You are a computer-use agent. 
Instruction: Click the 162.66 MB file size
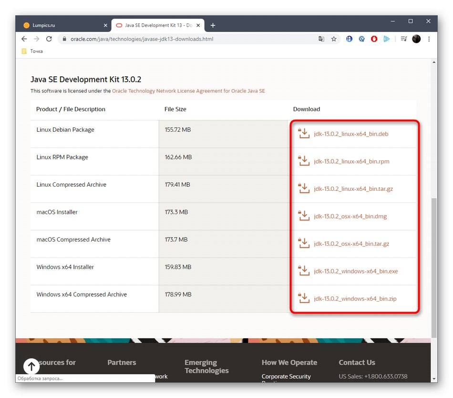click(178, 157)
